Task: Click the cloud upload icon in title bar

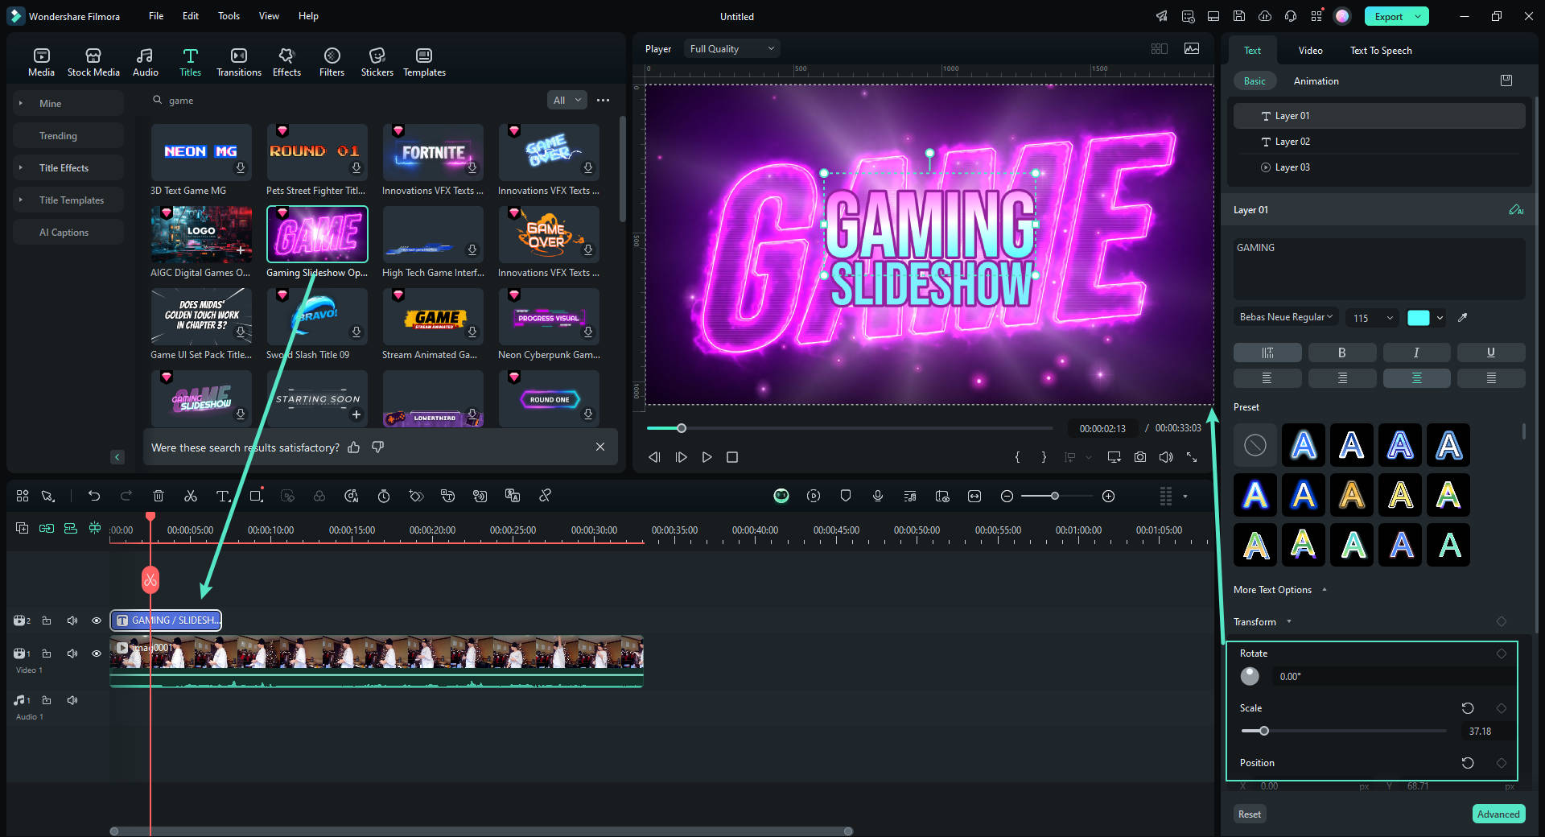Action: 1265,16
